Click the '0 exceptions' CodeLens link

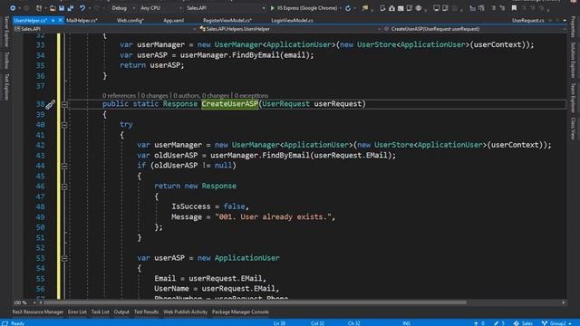click(251, 96)
